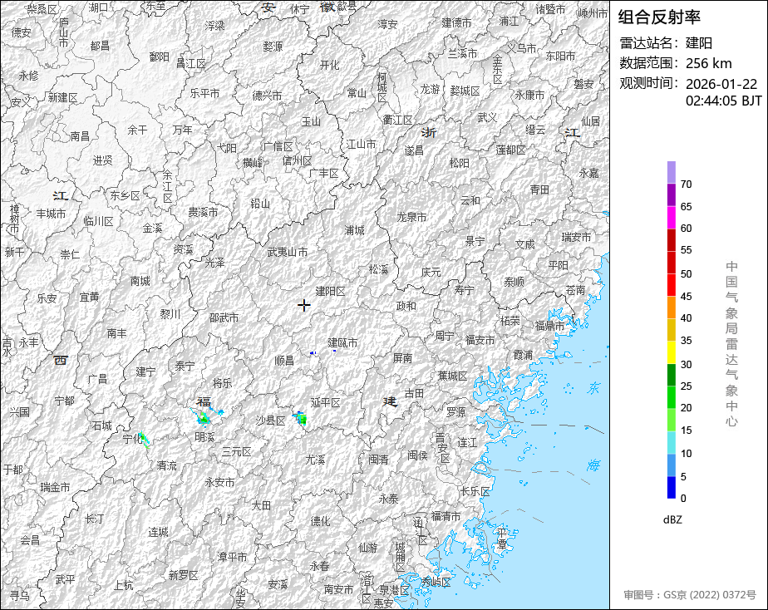Screen dimensions: 768x610
Task: Click the 建阳区 map label
Action: pyautogui.click(x=330, y=292)
